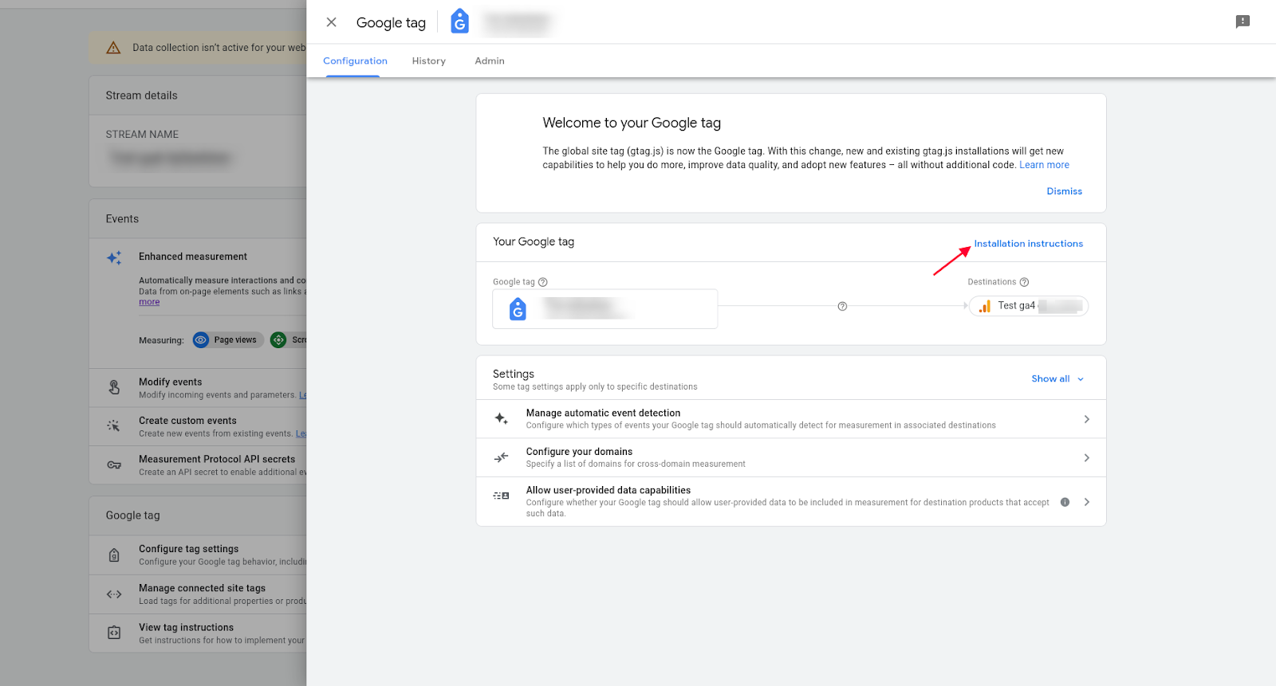Dismiss the welcome message

coord(1065,191)
